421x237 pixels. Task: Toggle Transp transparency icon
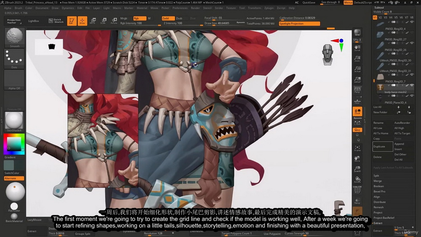coord(357,201)
